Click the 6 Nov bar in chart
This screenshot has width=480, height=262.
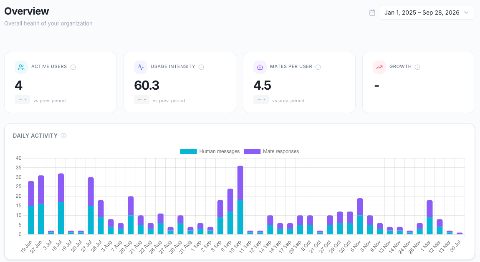[x=360, y=217]
